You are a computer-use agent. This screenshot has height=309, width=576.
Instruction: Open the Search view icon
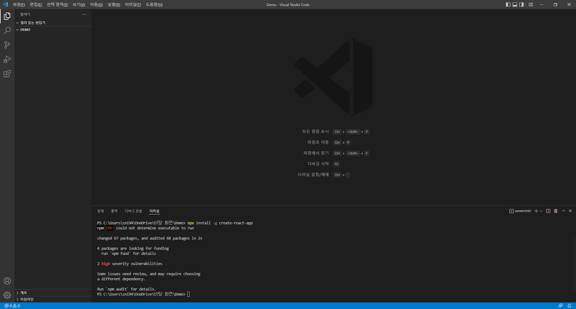pyautogui.click(x=7, y=31)
